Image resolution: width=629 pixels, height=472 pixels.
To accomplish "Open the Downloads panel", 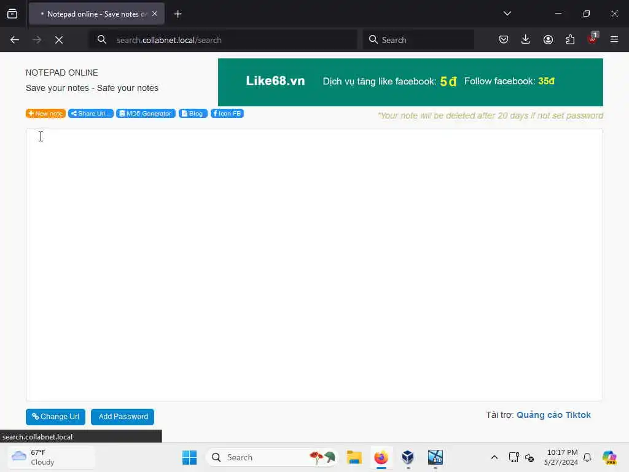I will 526,39.
